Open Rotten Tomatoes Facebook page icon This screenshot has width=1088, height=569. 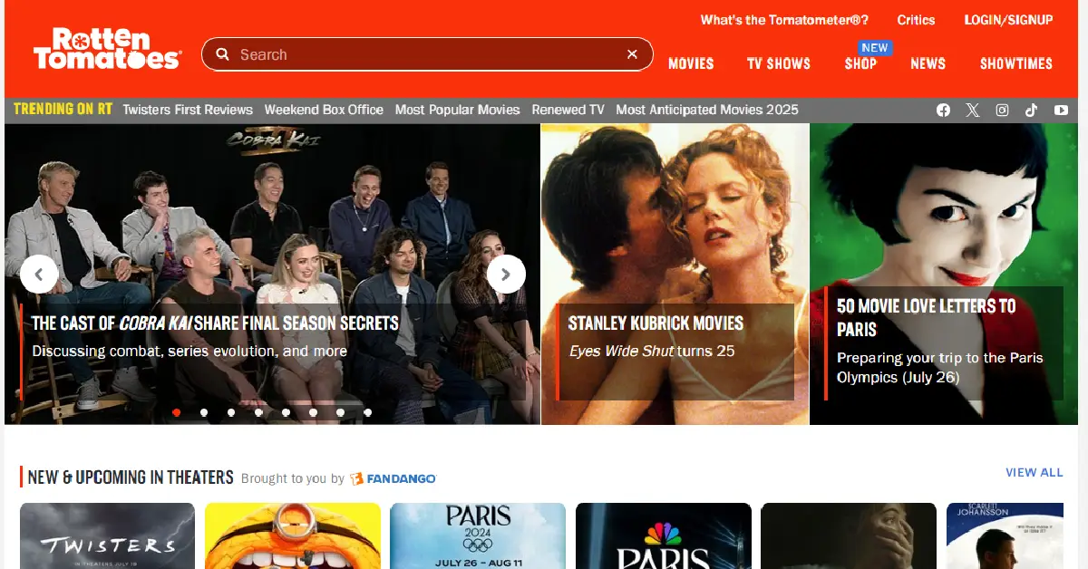click(943, 110)
